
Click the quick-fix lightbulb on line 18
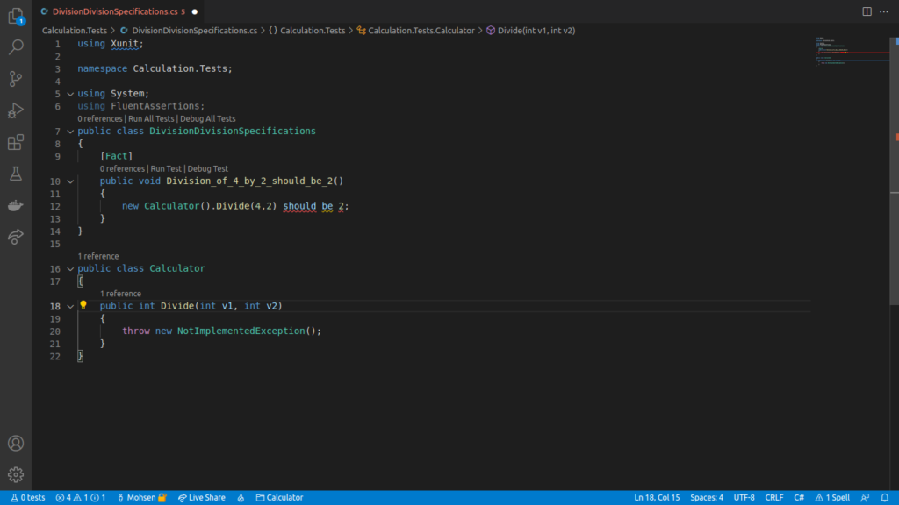coord(83,305)
